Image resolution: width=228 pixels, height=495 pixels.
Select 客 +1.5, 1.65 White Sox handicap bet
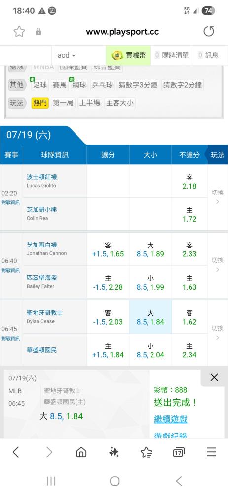(x=108, y=249)
